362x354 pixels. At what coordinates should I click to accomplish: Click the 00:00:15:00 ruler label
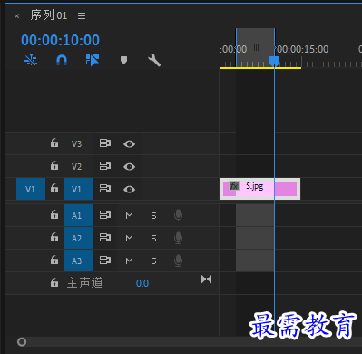click(303, 49)
